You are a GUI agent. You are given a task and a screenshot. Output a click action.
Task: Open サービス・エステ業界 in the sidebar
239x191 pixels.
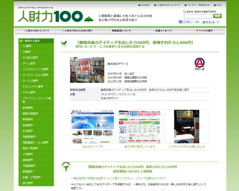[36, 75]
